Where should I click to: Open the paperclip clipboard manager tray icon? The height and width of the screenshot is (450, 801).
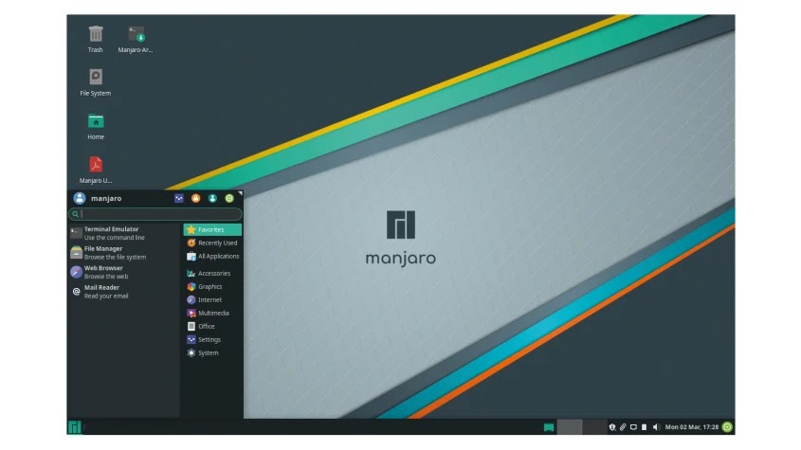pos(623,427)
